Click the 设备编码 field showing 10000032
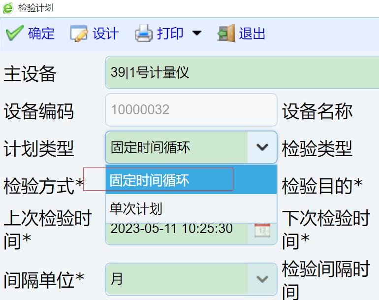 tap(191, 109)
